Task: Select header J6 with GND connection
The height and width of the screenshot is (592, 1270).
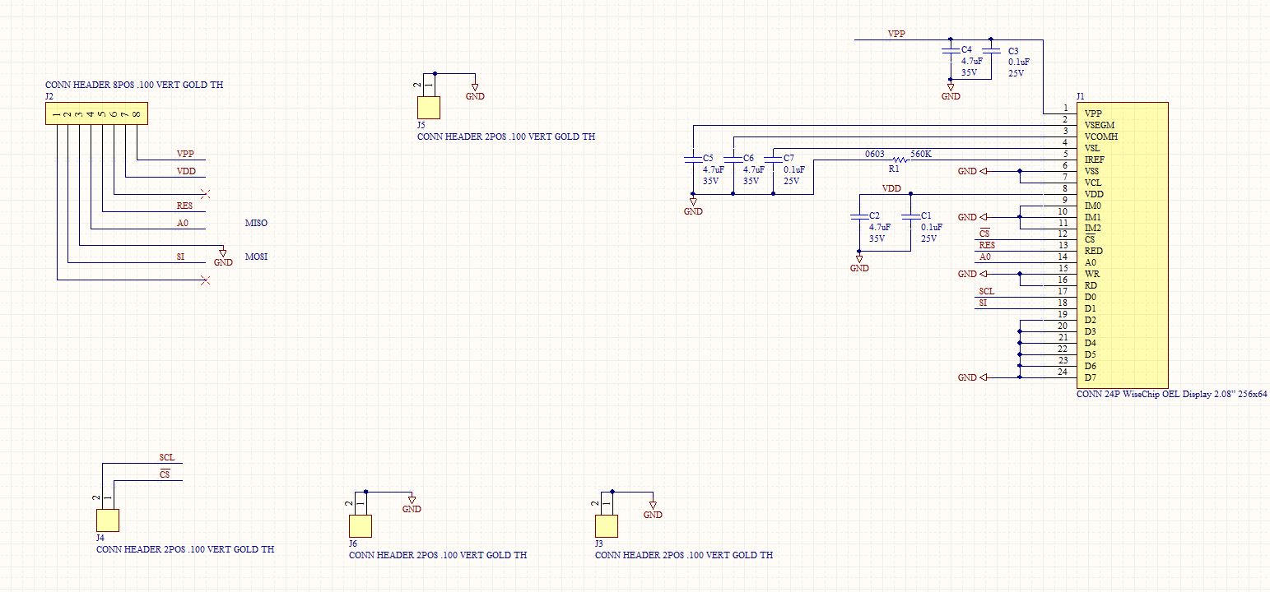Action: (x=359, y=525)
